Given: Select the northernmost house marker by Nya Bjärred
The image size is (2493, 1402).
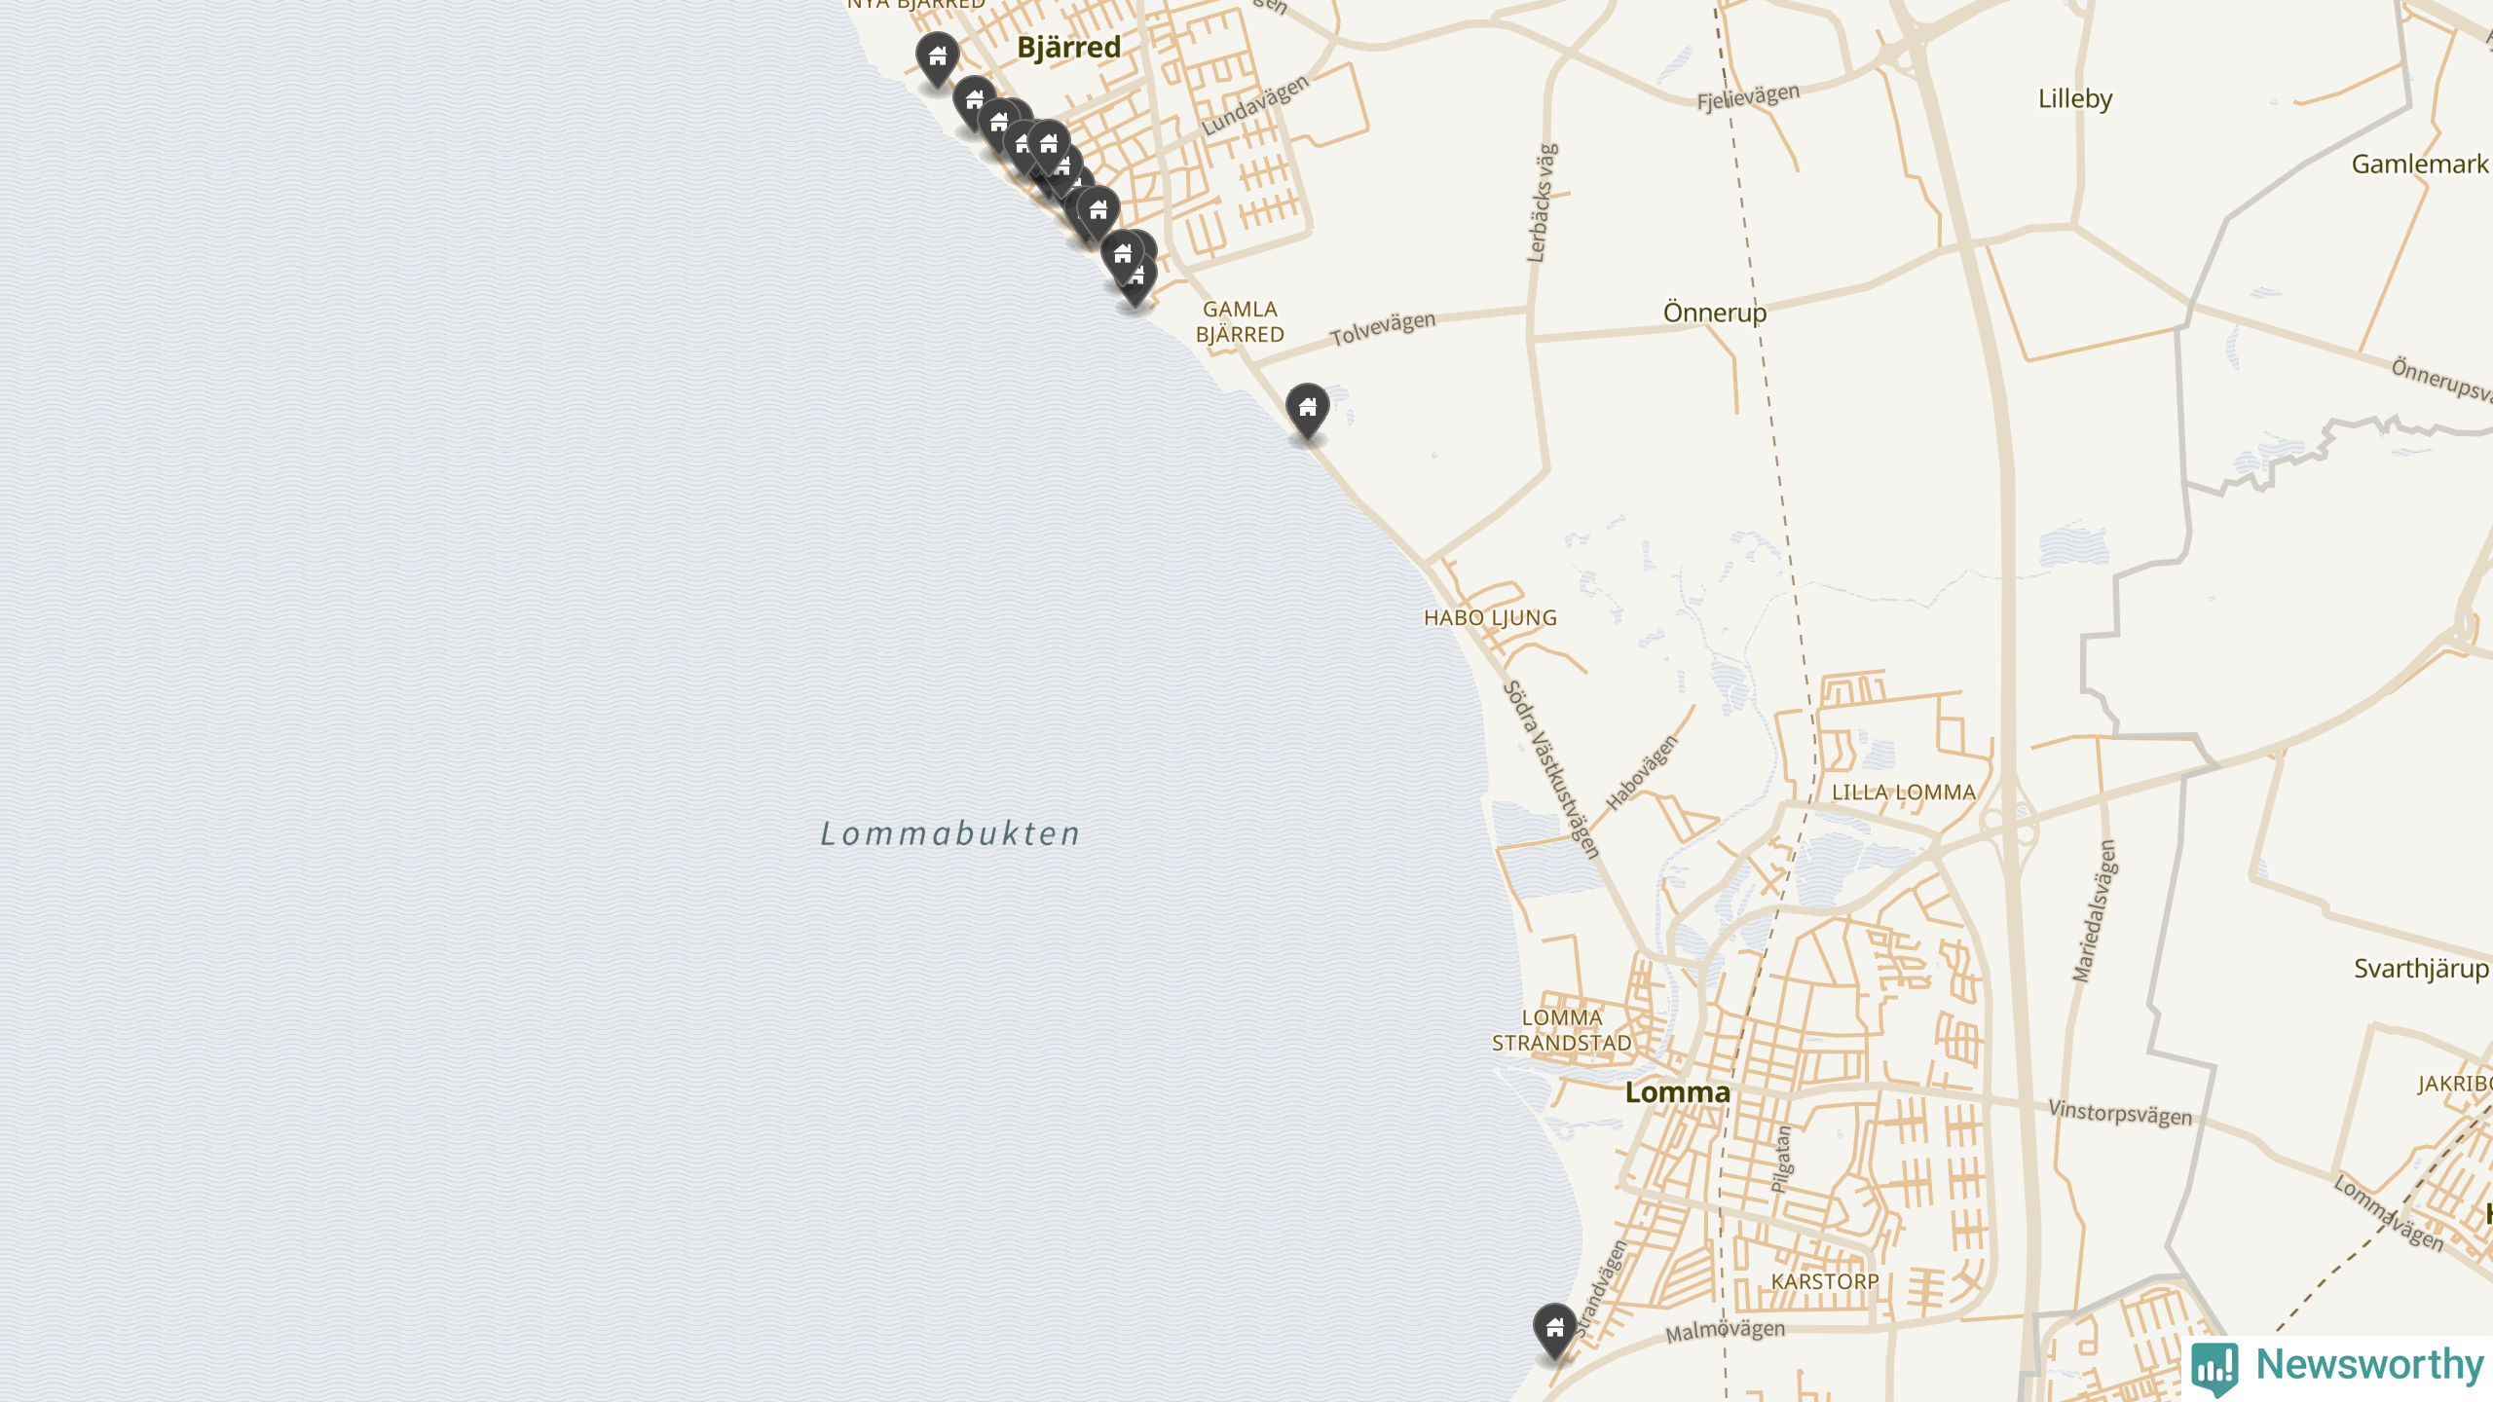Looking at the screenshot, I should (937, 58).
